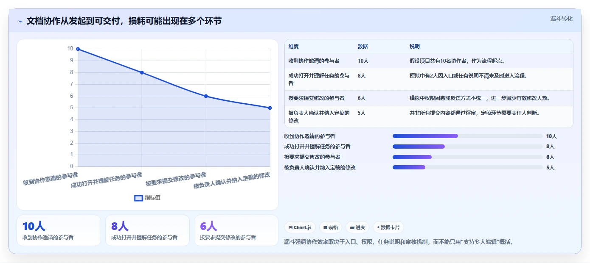This screenshot has width=590, height=263.
Task: Click the table data cell 8人
Action: pyautogui.click(x=362, y=76)
